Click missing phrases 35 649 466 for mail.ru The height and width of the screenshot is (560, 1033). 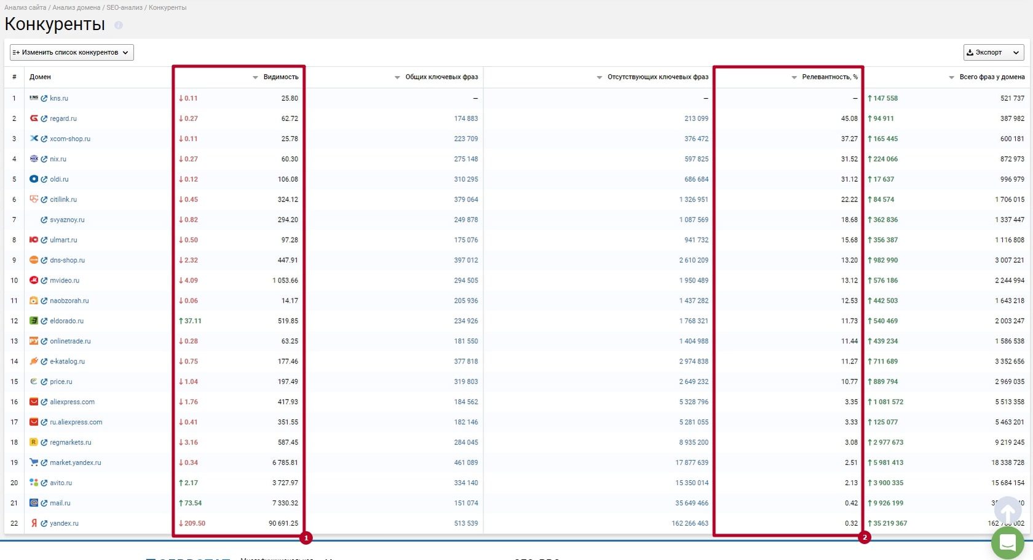coord(692,504)
